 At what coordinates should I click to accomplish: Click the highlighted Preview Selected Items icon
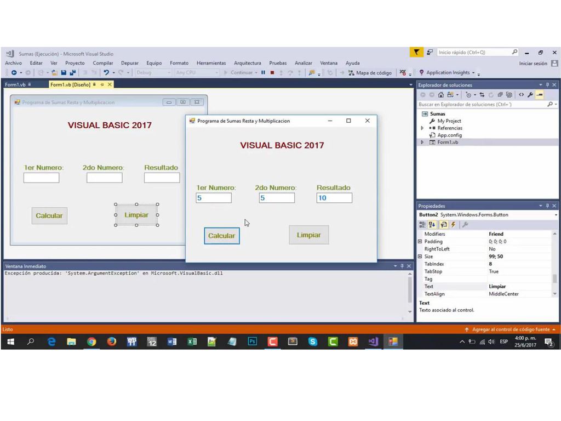click(x=540, y=95)
